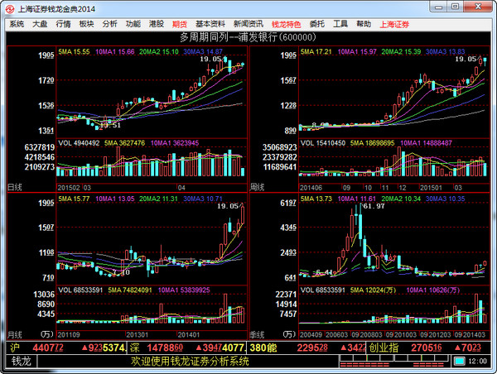The height and width of the screenshot is (374, 497).
Task: Click 5MA 13.73 in quarterly chart
Action: [316, 199]
